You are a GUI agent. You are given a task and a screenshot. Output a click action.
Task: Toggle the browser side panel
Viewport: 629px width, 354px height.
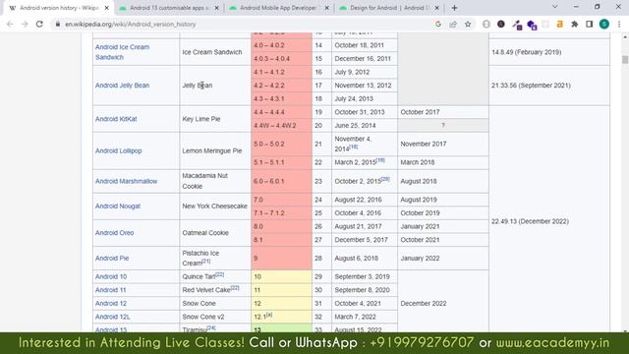point(590,24)
